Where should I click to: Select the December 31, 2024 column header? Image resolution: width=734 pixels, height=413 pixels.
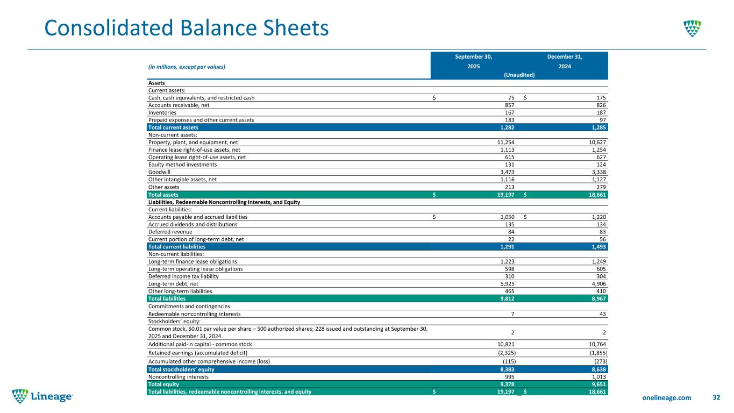coord(564,61)
